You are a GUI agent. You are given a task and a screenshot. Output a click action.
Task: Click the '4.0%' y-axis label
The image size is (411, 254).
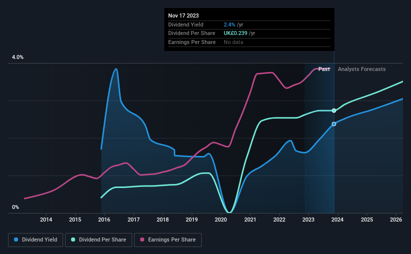pos(18,57)
